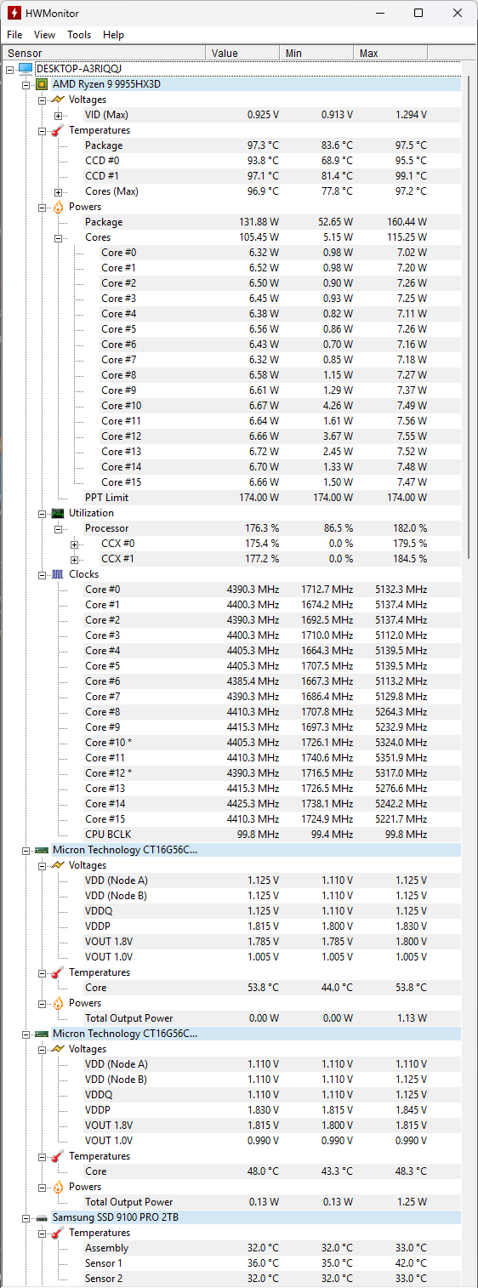Open the Help menu

[x=113, y=35]
